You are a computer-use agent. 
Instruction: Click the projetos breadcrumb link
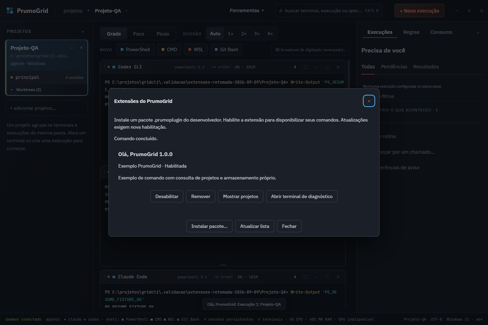click(73, 11)
